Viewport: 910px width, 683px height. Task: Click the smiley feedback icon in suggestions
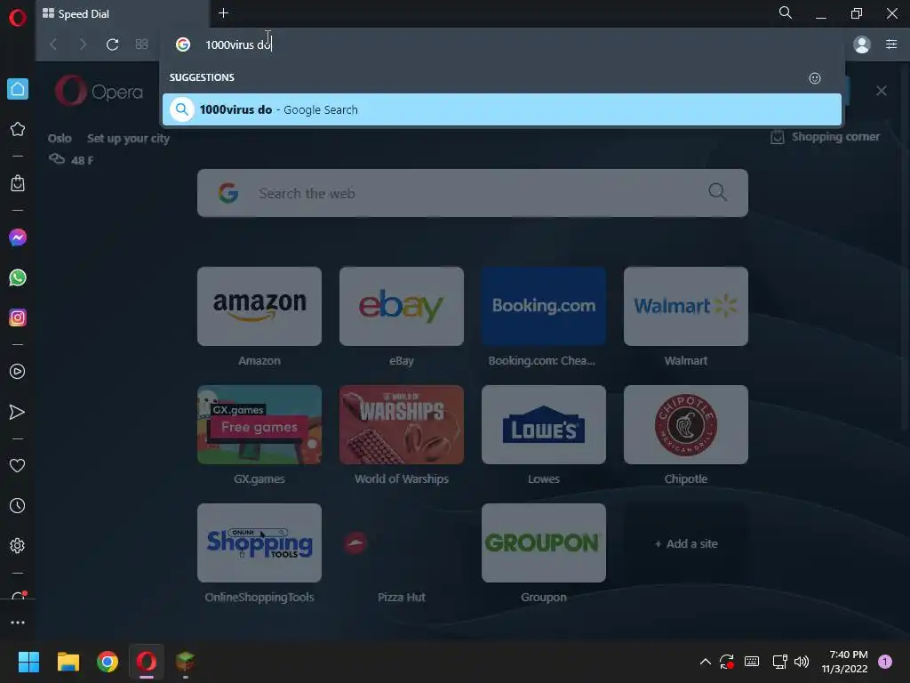815,78
